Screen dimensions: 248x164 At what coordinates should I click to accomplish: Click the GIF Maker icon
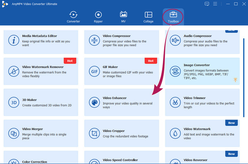(94, 71)
